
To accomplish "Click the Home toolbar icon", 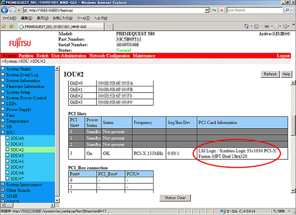I will 246,26.
